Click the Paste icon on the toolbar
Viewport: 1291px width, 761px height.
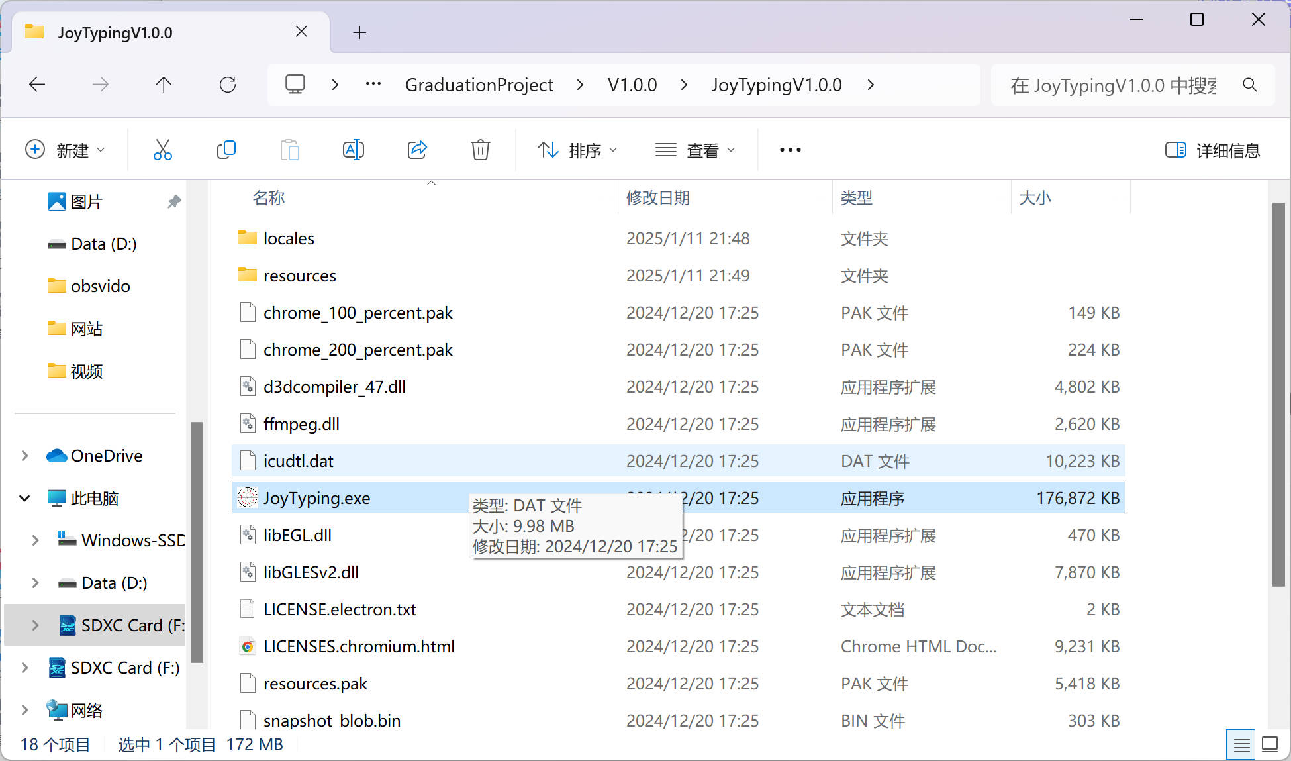[290, 150]
